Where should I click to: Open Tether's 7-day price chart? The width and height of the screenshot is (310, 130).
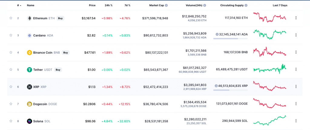pos(270,69)
